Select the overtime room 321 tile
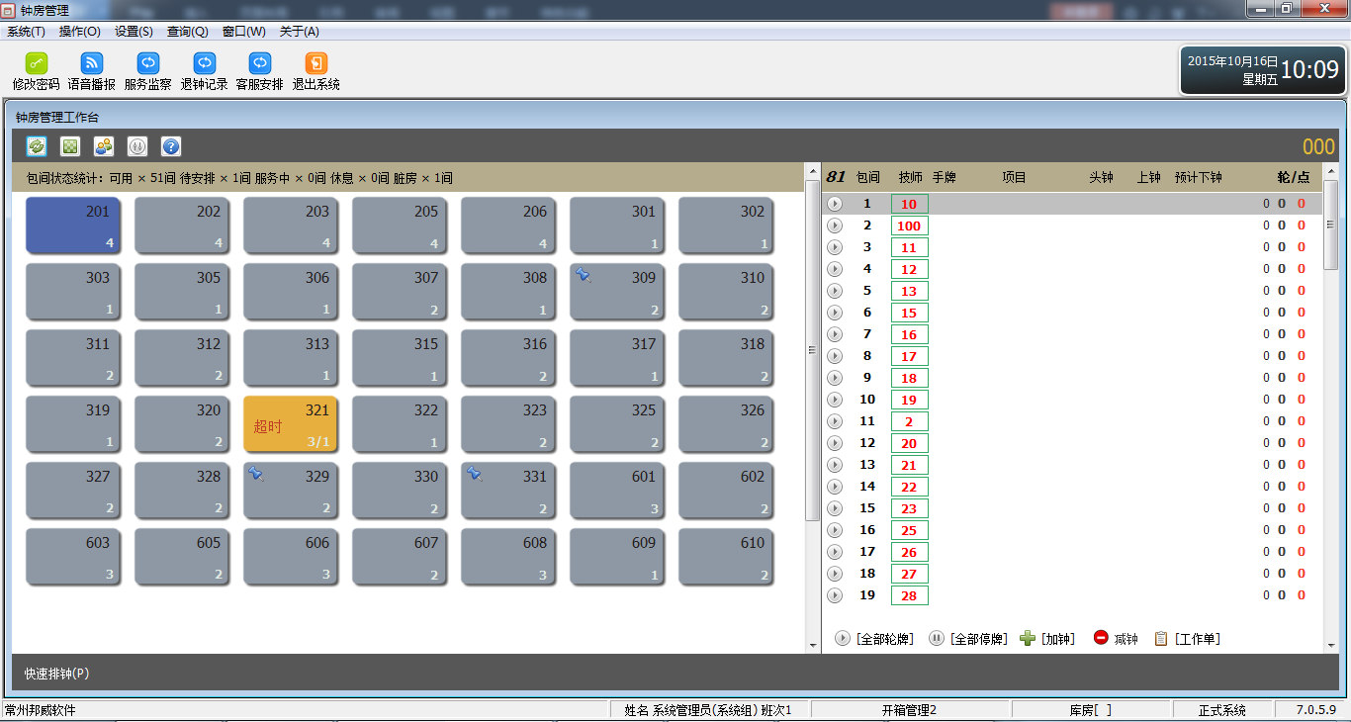The image size is (1351, 722). [x=291, y=423]
